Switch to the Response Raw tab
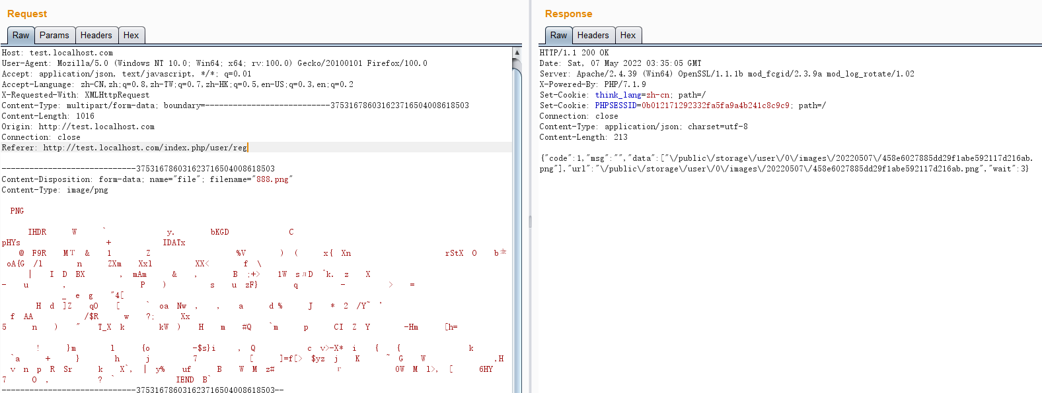 559,36
